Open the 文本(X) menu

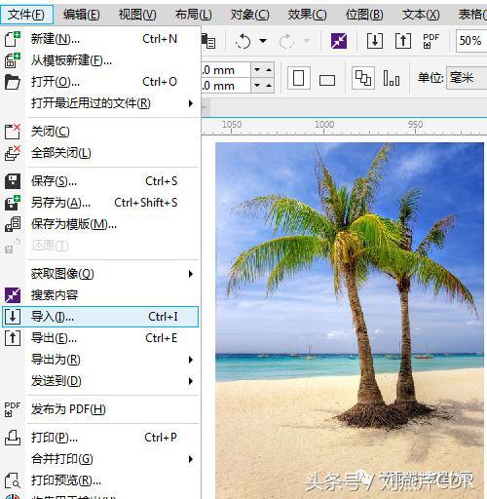tap(421, 15)
